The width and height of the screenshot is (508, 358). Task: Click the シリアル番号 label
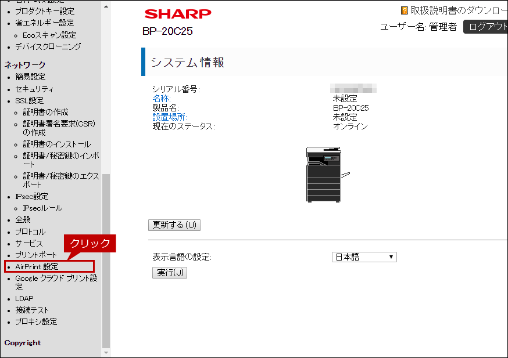(176, 89)
